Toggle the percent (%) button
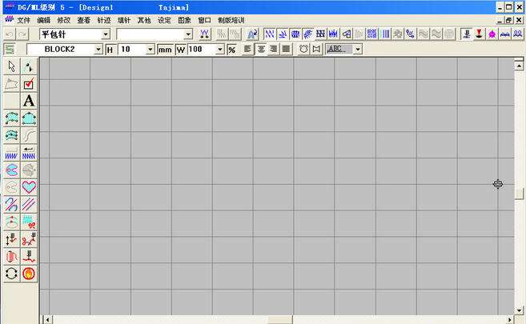526x324 pixels. tap(231, 50)
